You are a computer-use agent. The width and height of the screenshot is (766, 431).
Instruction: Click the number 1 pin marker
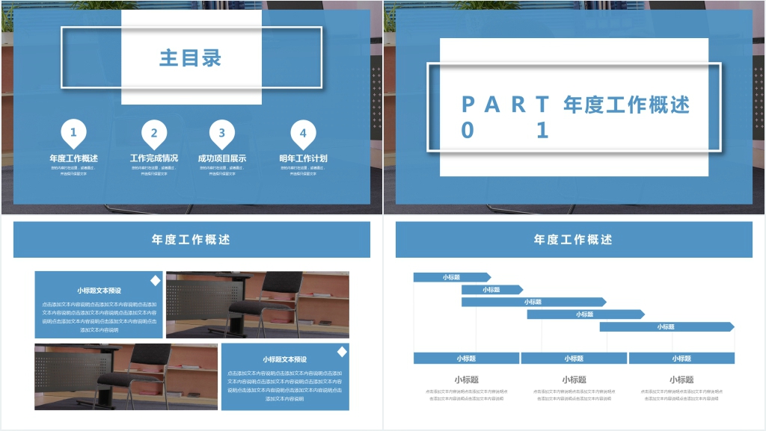(x=73, y=134)
